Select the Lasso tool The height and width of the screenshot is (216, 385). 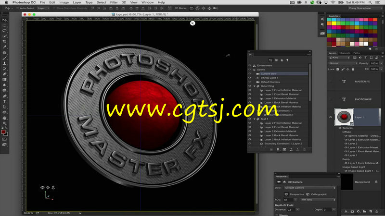4,31
